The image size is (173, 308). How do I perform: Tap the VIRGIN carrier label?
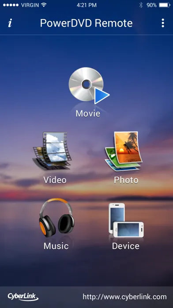point(30,5)
